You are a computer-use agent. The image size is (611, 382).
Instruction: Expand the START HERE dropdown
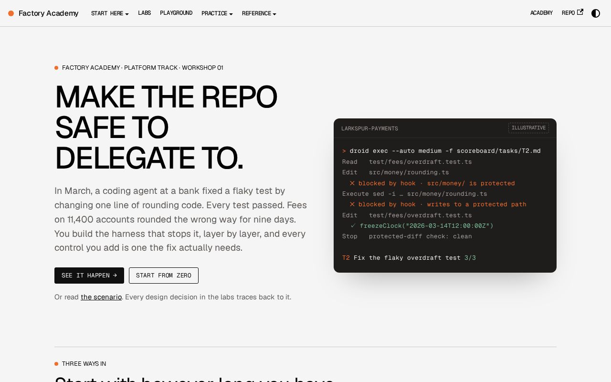(110, 13)
